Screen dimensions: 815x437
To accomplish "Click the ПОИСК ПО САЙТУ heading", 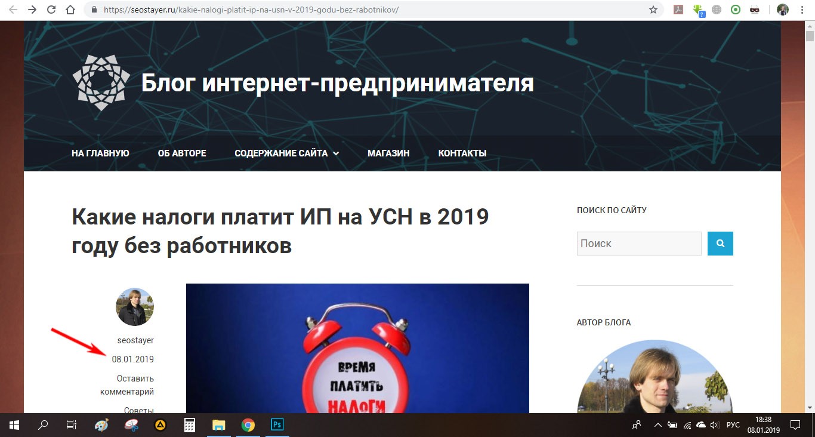I will pos(612,210).
